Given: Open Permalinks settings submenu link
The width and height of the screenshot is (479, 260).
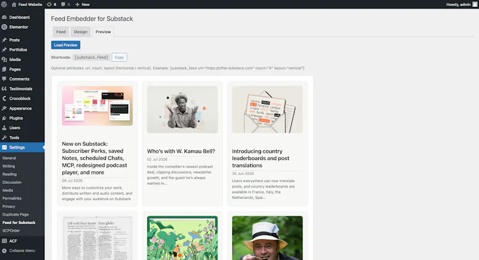Looking at the screenshot, I should [12, 198].
